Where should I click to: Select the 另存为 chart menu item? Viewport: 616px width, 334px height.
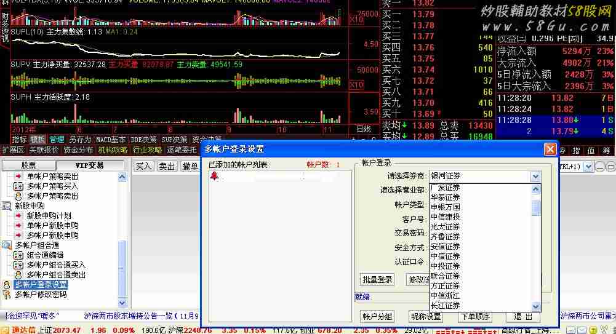coord(80,140)
